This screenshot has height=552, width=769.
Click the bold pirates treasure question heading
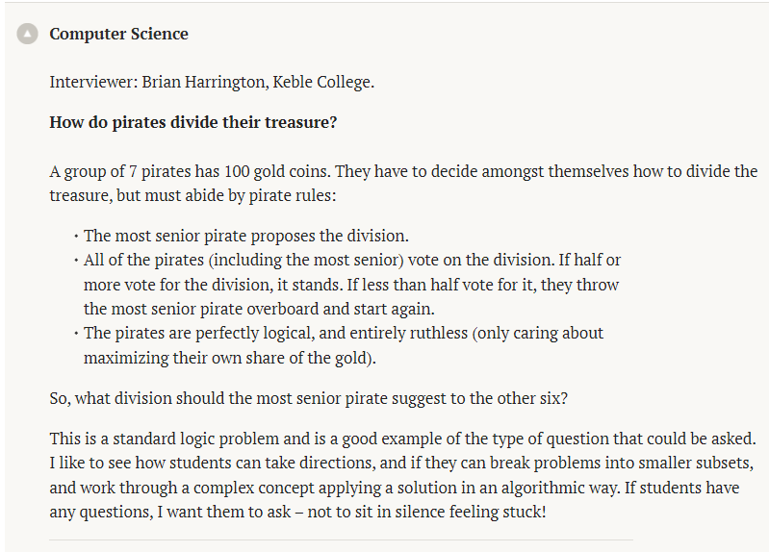point(193,122)
